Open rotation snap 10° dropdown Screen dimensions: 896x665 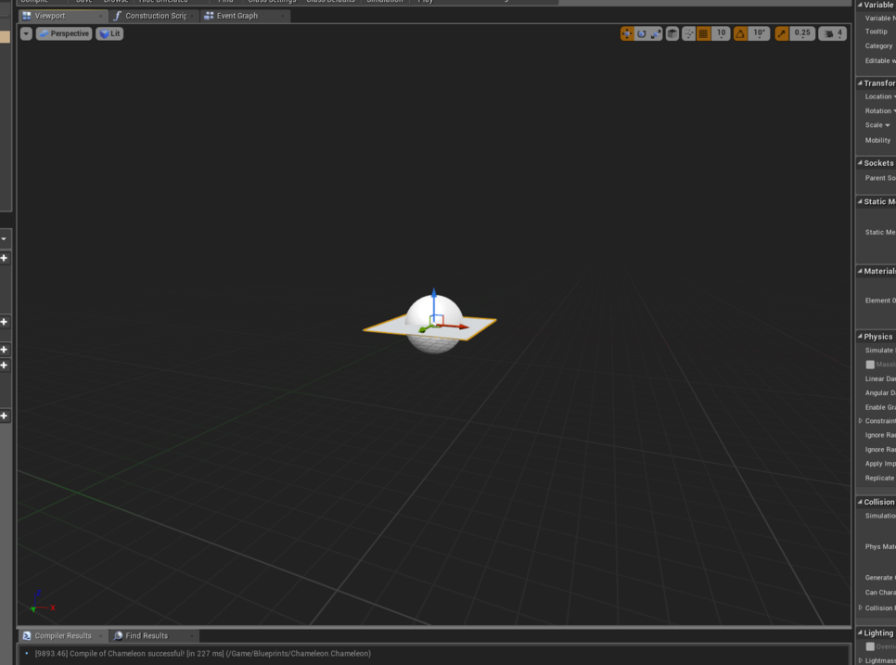[759, 33]
